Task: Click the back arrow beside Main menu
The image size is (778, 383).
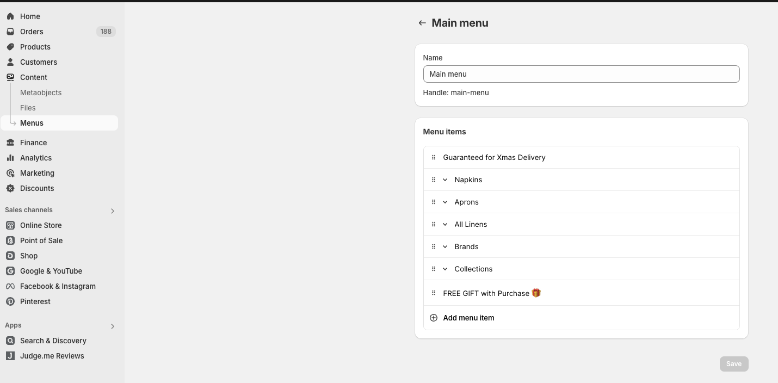Action: pyautogui.click(x=422, y=23)
